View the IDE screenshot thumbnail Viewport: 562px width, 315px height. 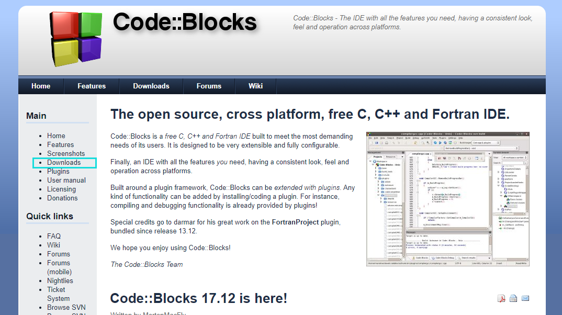[x=447, y=200]
